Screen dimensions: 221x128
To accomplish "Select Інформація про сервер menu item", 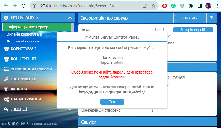I will [x=37, y=27].
